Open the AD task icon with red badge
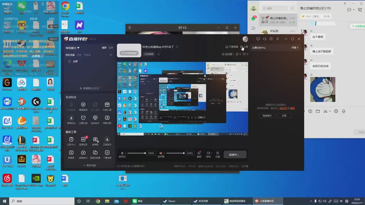365x205 pixels. (83, 139)
